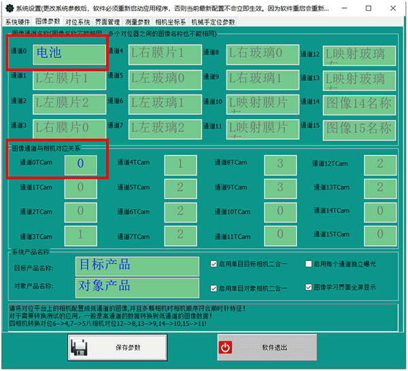The width and height of the screenshot is (408, 371).
Task: Go to the 界面管理 tab
Action: click(x=107, y=22)
